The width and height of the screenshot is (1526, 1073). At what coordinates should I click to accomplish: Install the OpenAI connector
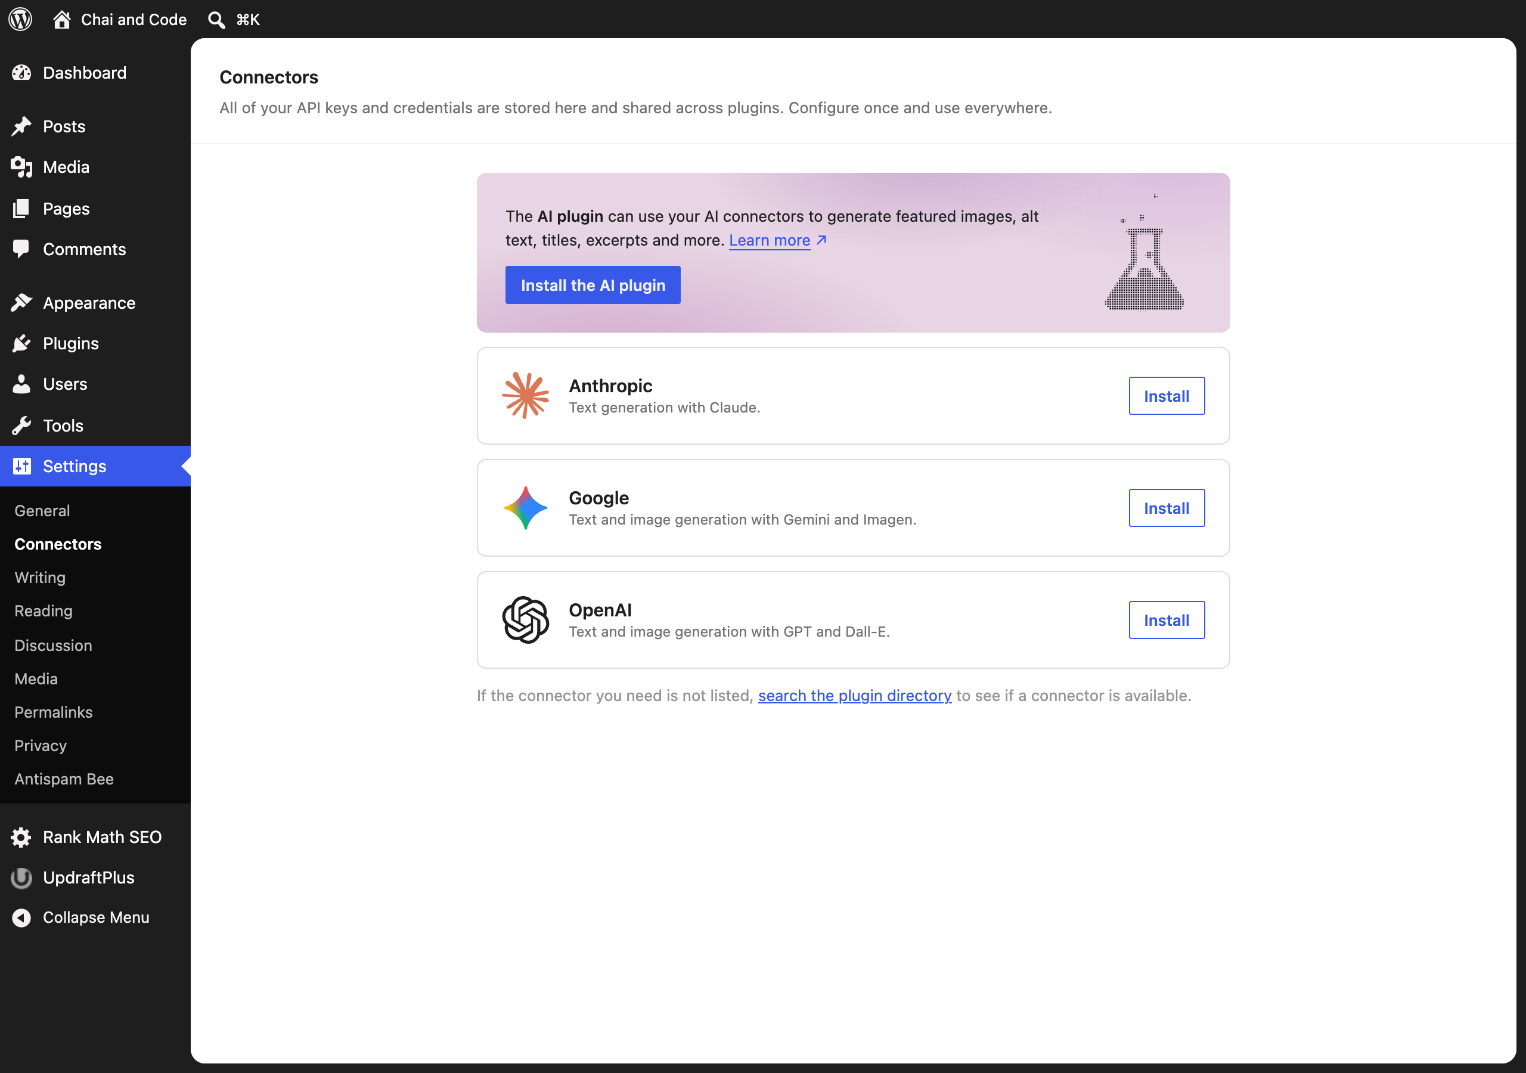pyautogui.click(x=1167, y=621)
